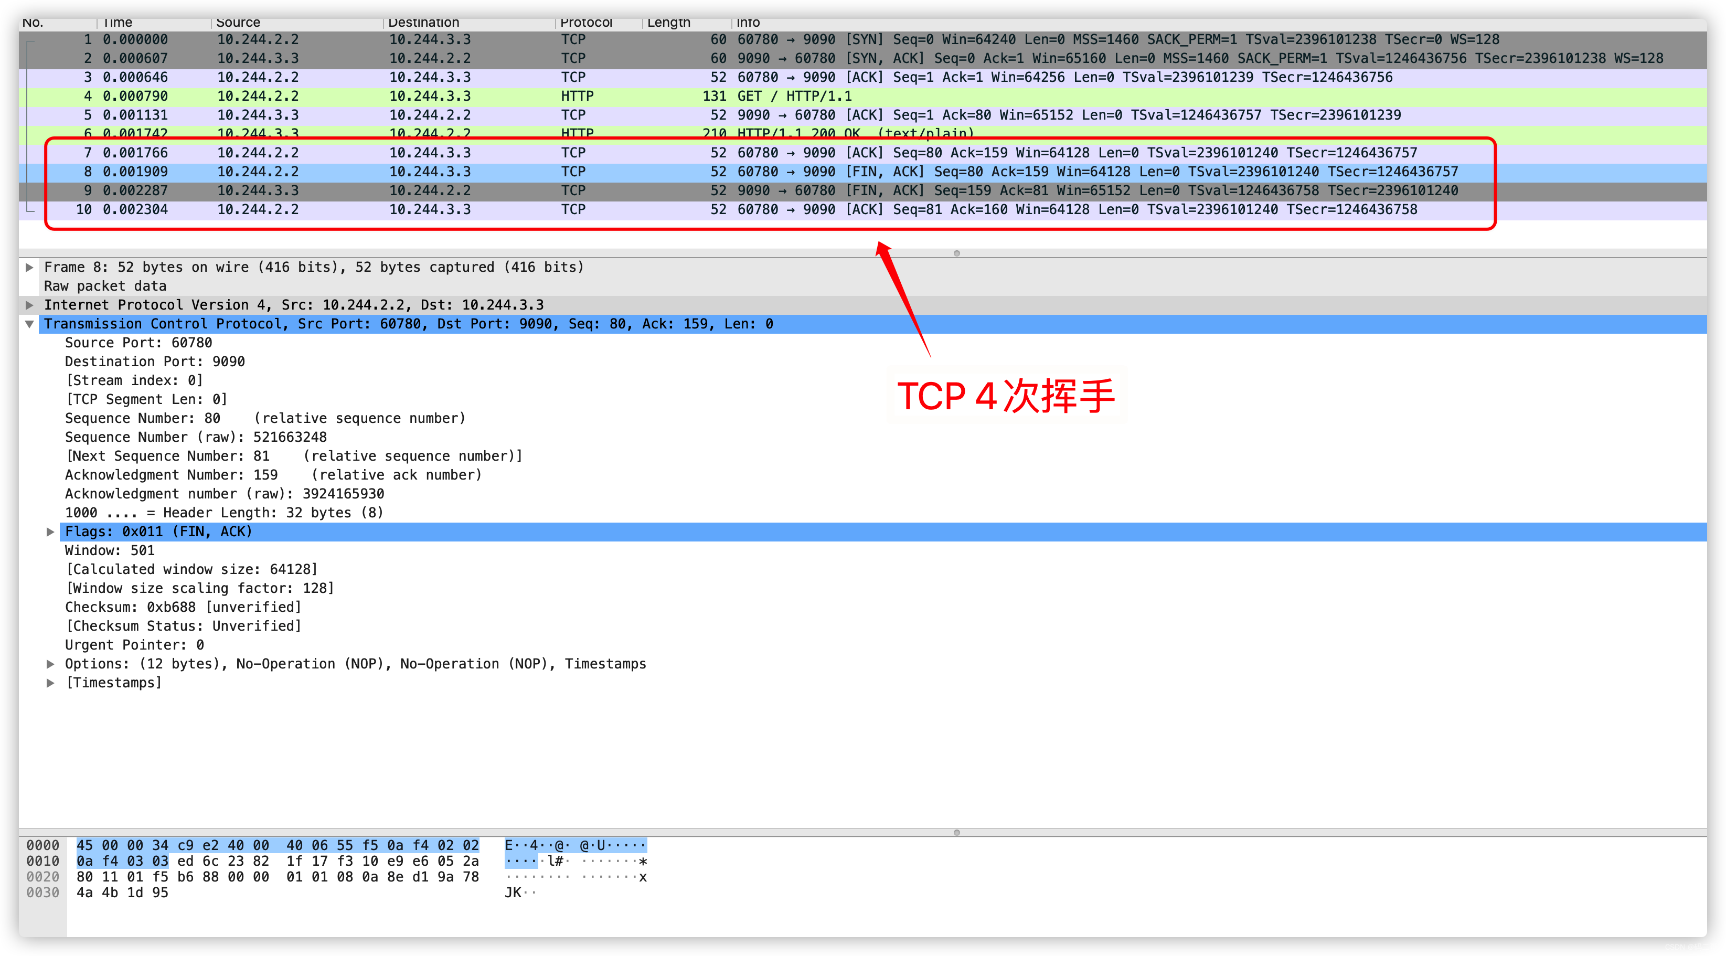Expand the [Timestamps] tree row
This screenshot has width=1726, height=956.
point(50,683)
